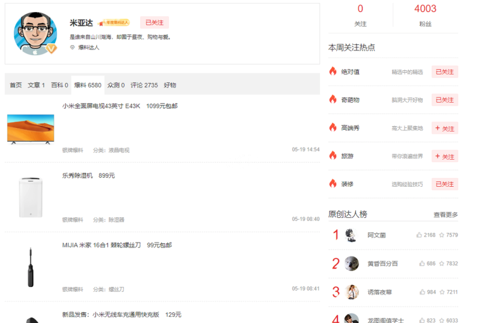Open the 小米全面屏电视43英寸 E43K deal link
Viewport: 481px width, 323px height.
pos(120,106)
